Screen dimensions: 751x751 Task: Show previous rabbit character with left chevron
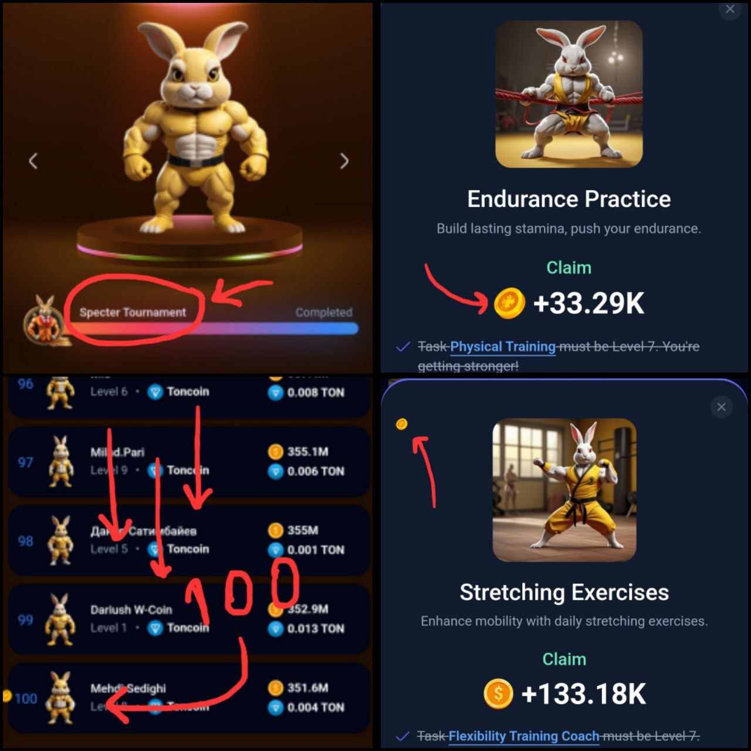pos(33,161)
